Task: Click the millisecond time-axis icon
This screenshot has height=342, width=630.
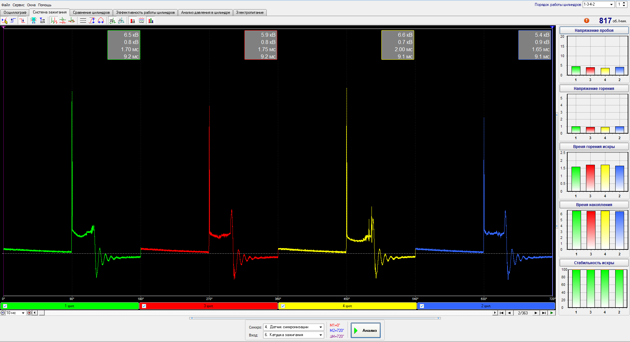Action: pos(113,21)
